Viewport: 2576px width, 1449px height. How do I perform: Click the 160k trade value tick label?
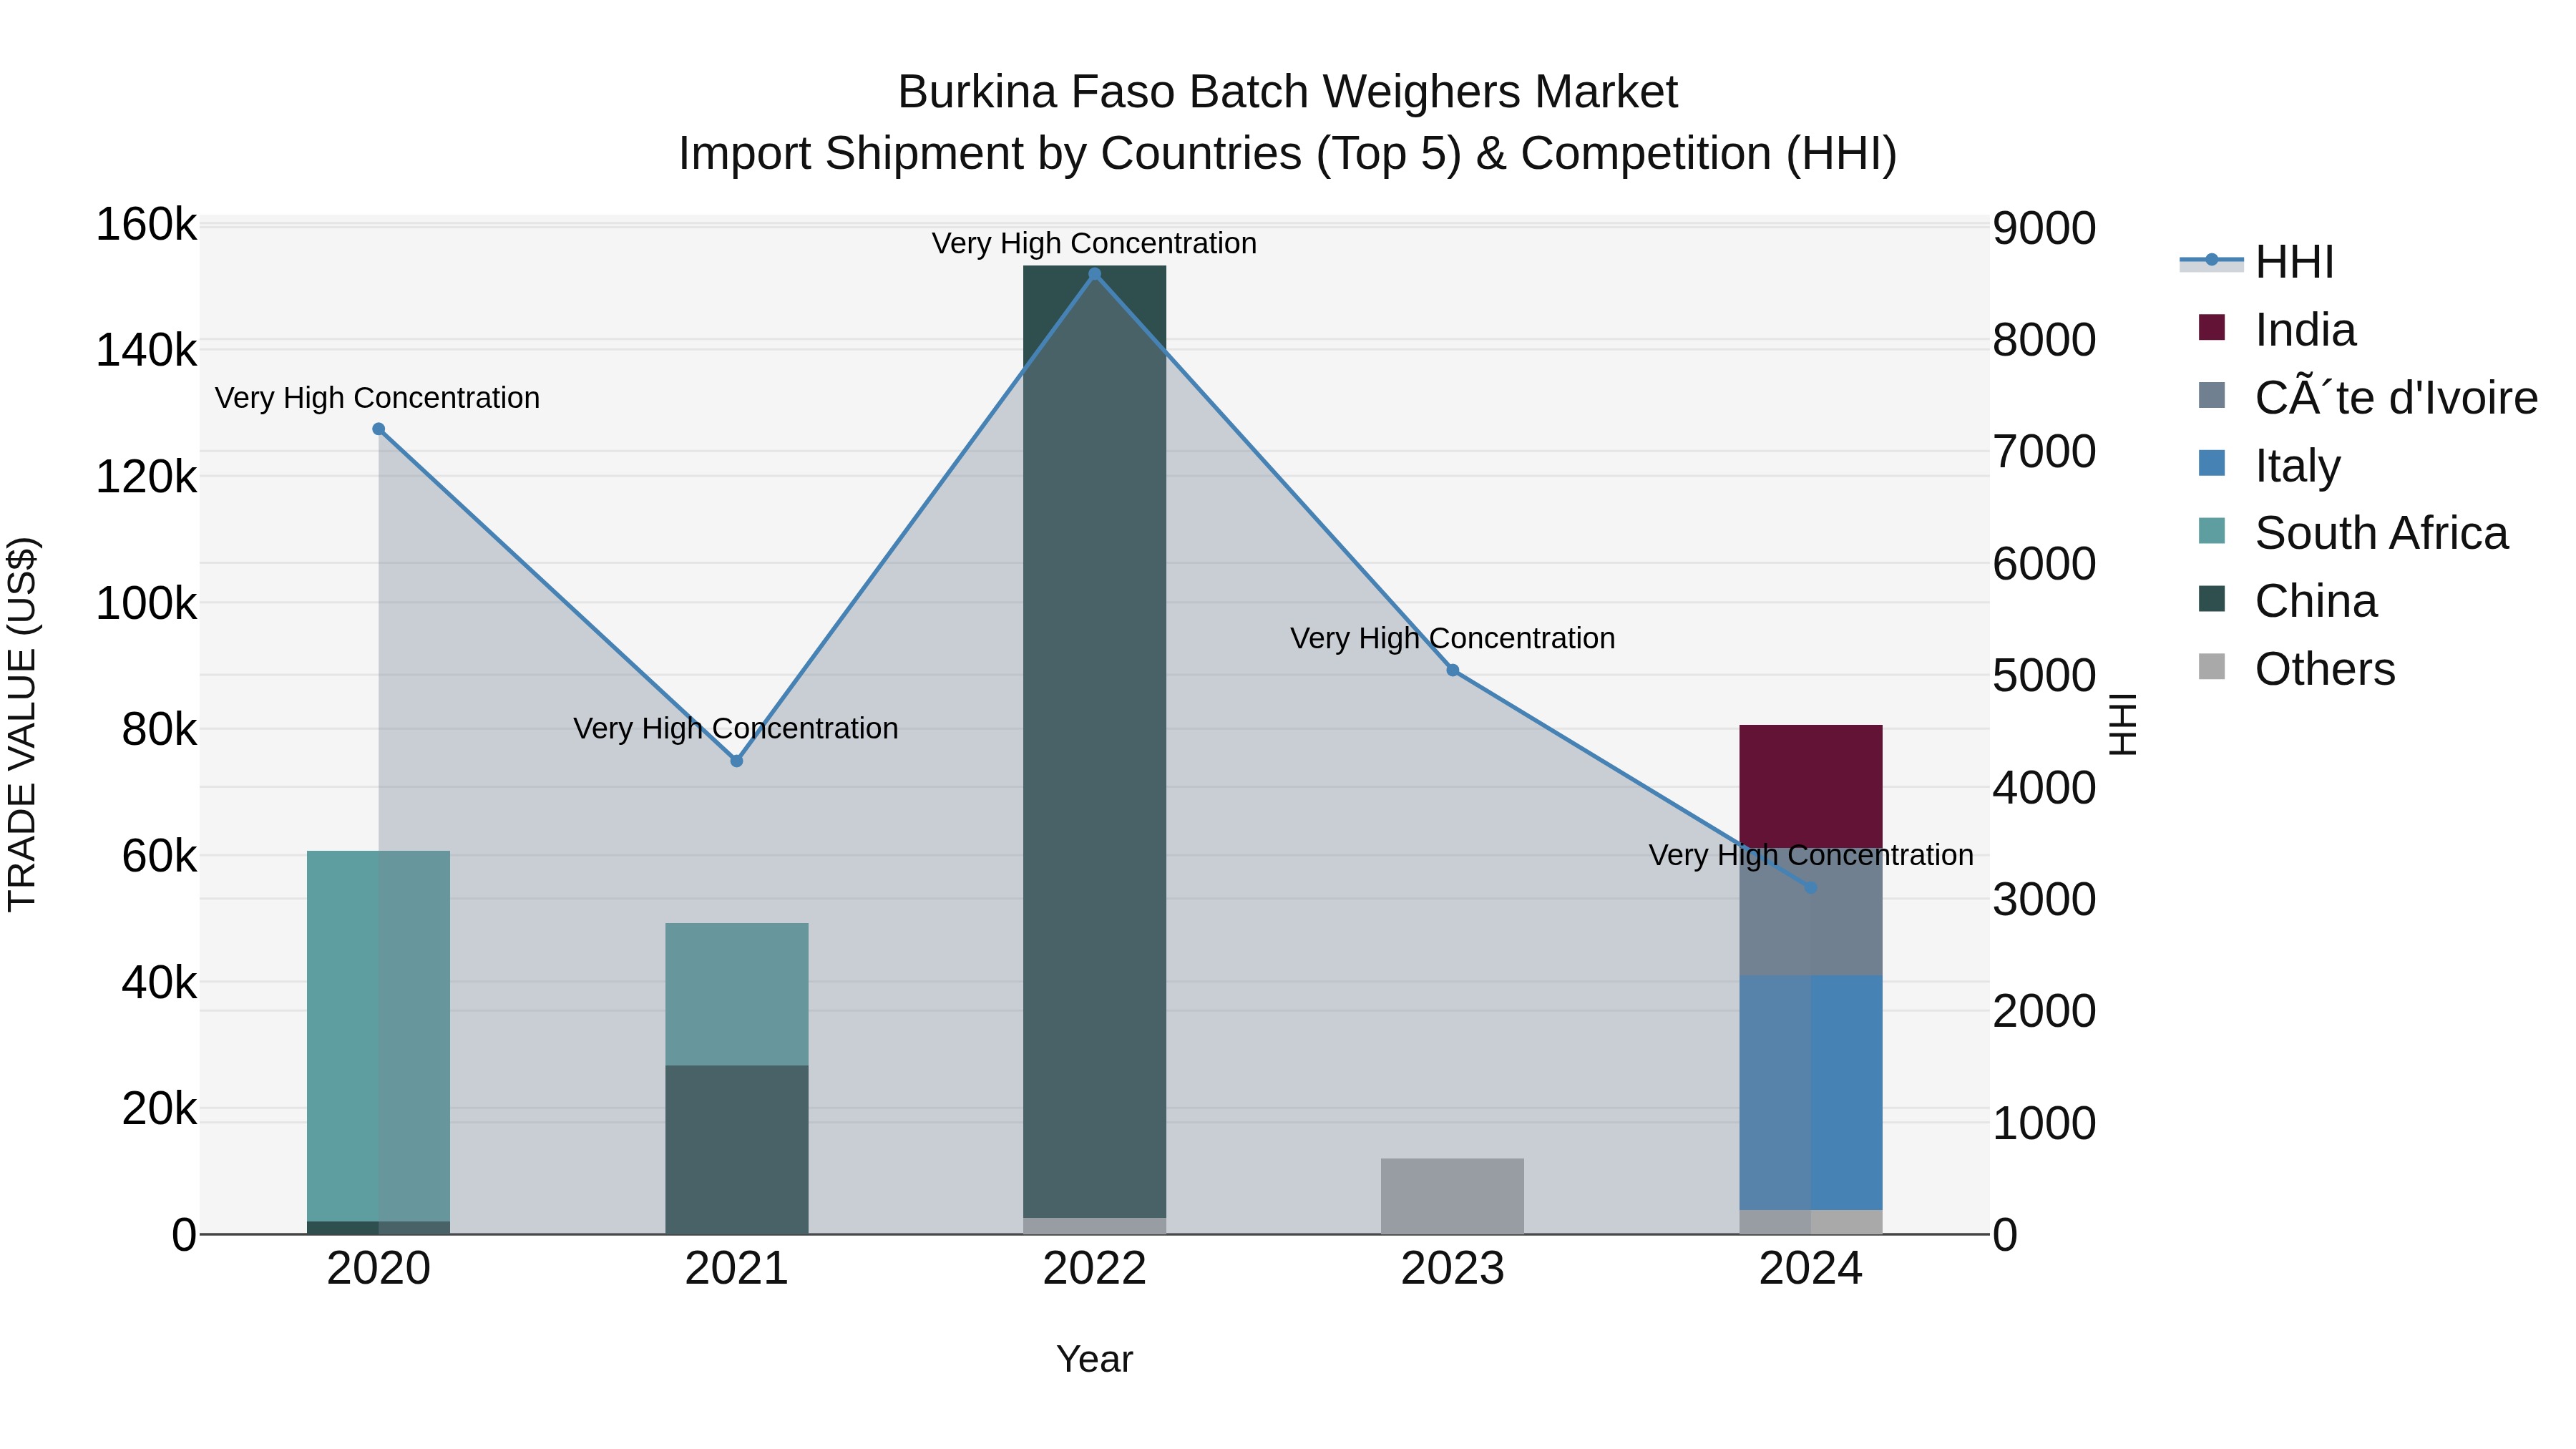[x=146, y=225]
